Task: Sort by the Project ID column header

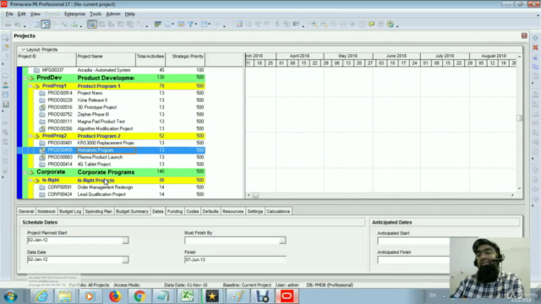Action: 46,59
